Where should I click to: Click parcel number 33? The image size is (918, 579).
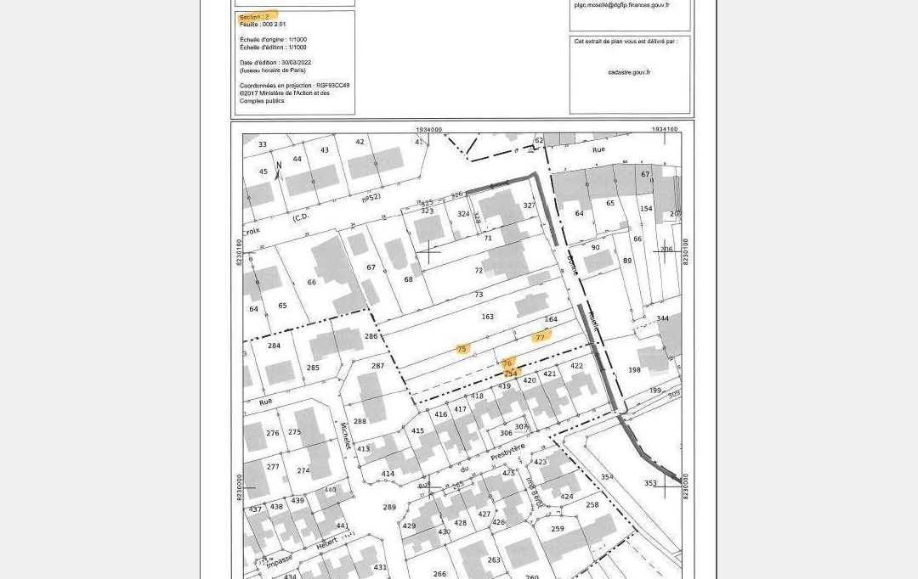pyautogui.click(x=263, y=144)
